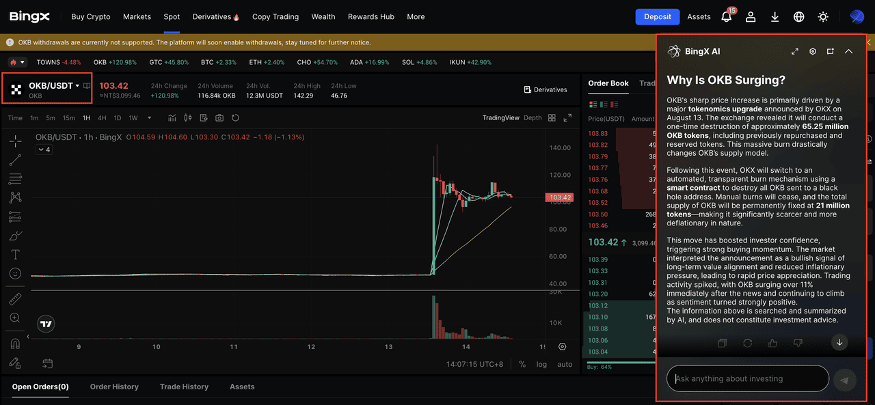Click the Ask anything about investing field

[x=748, y=378]
